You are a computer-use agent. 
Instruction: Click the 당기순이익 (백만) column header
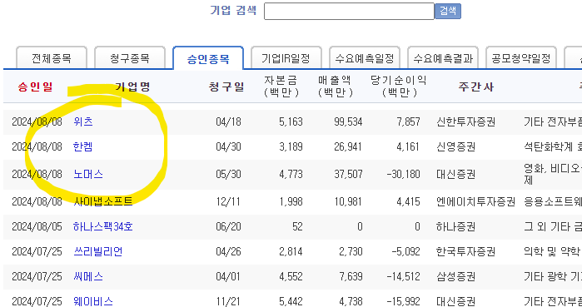(x=399, y=87)
